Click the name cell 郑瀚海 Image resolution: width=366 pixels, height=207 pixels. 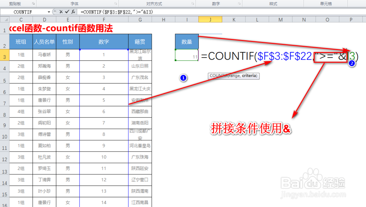tap(44, 66)
